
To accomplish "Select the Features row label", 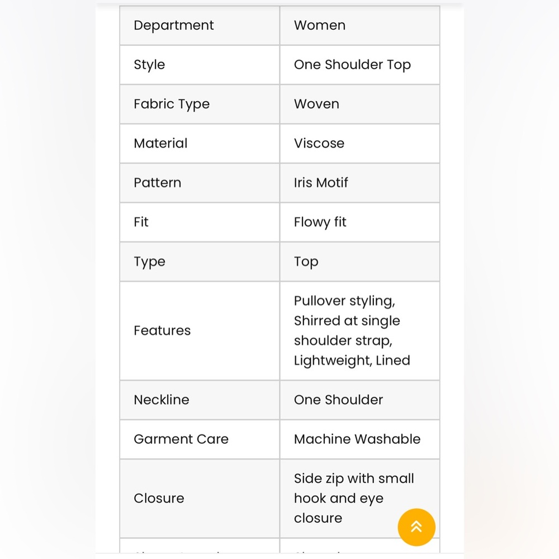I will (x=162, y=330).
